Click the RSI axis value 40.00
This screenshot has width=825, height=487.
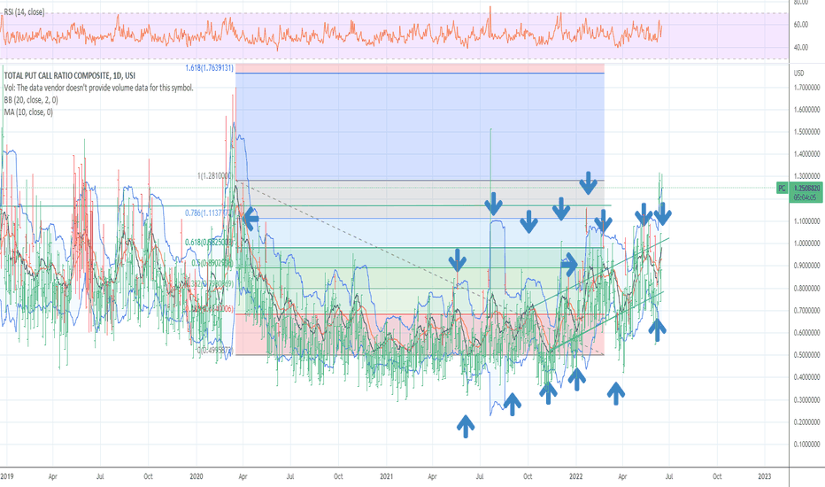pos(801,48)
